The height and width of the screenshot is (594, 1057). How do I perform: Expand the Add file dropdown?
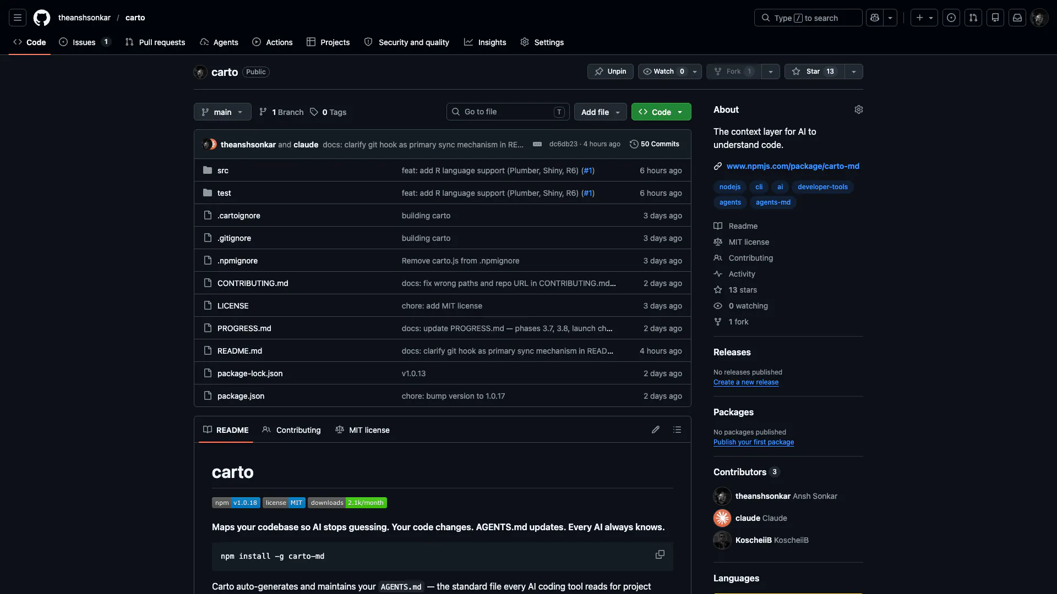tap(601, 112)
